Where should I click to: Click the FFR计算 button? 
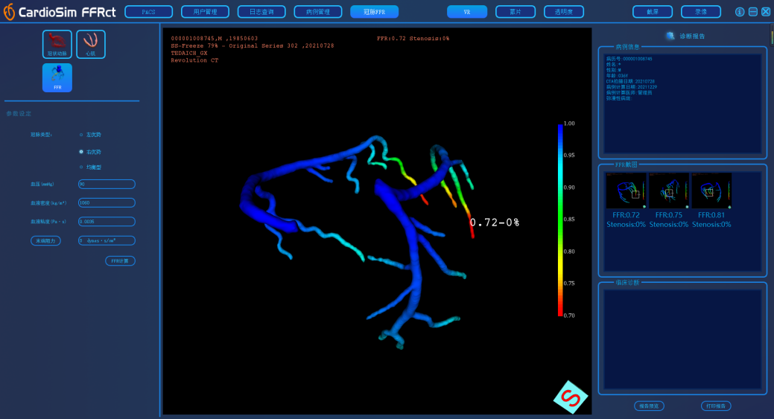[x=120, y=261]
